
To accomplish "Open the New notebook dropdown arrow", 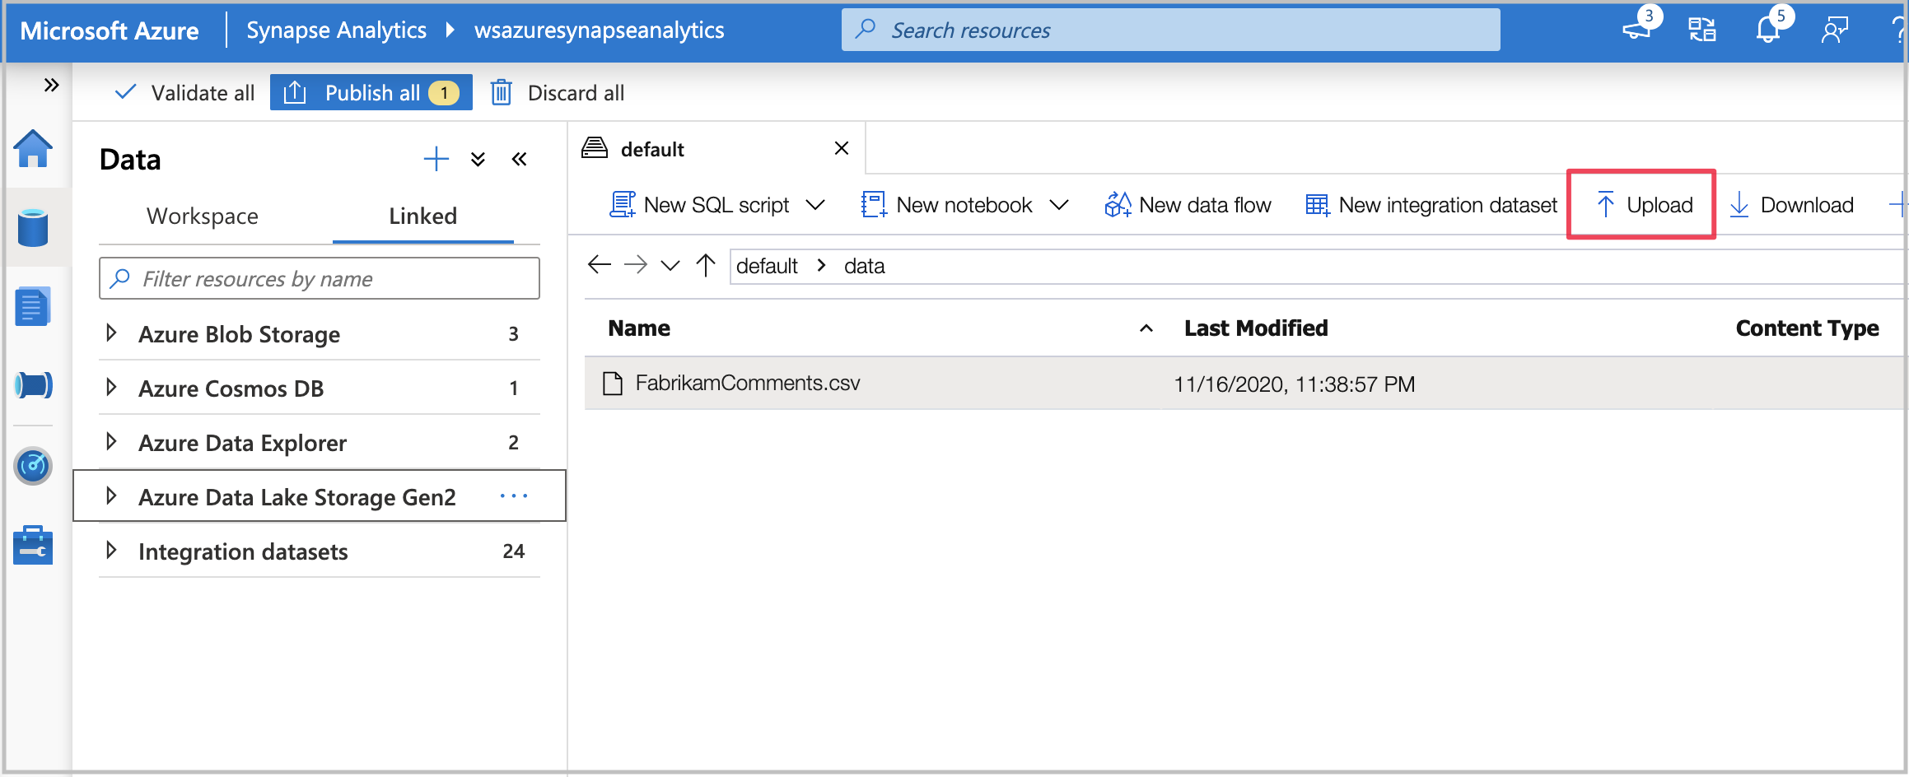I will 1061,205.
